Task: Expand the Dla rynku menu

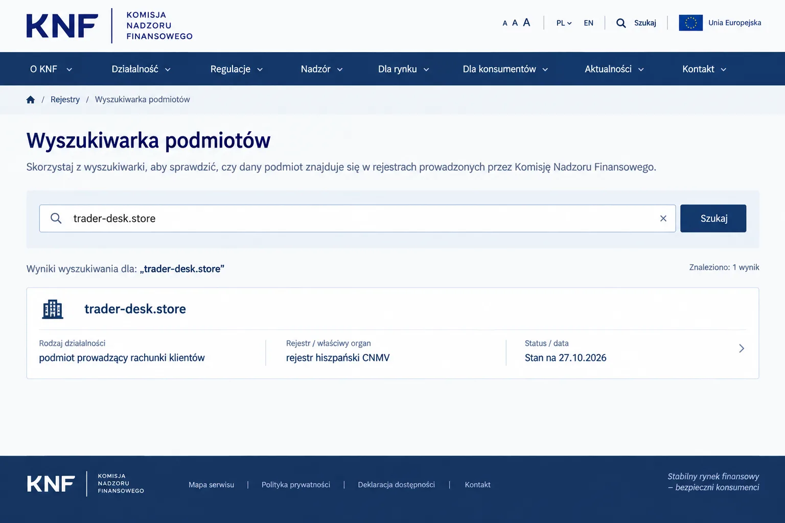Action: point(403,69)
